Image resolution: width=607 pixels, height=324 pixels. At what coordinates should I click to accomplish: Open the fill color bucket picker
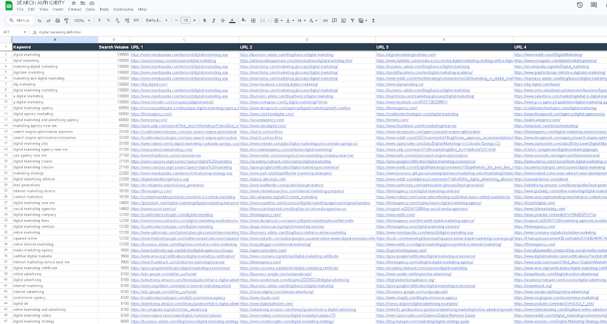click(x=244, y=20)
